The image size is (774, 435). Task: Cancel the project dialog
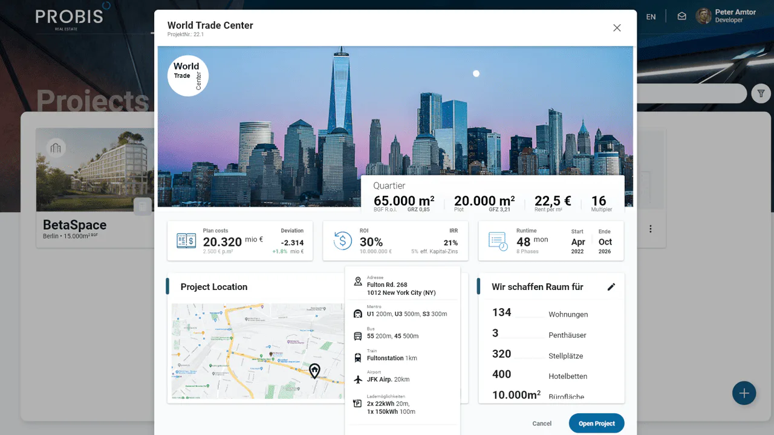tap(542, 424)
